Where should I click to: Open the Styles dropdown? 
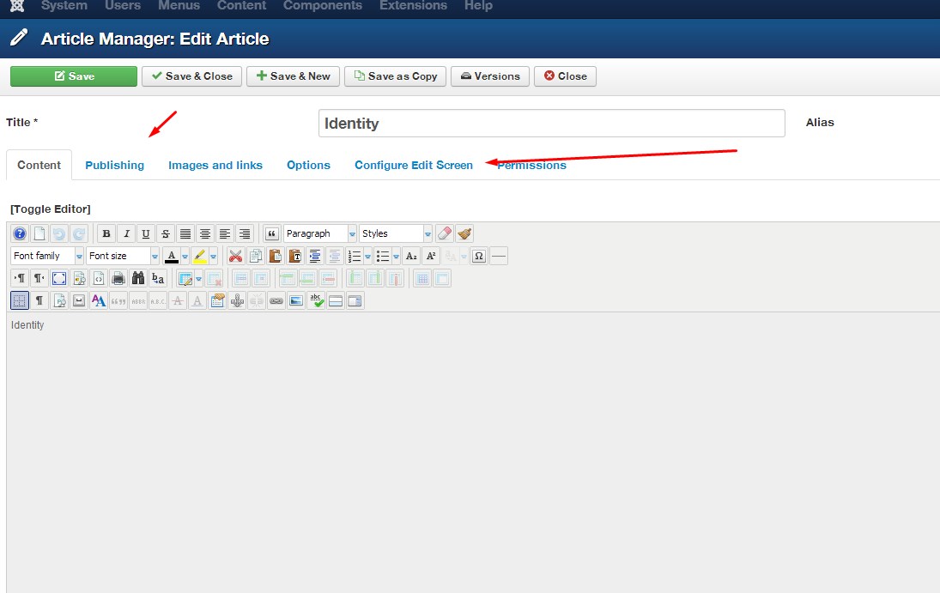393,233
